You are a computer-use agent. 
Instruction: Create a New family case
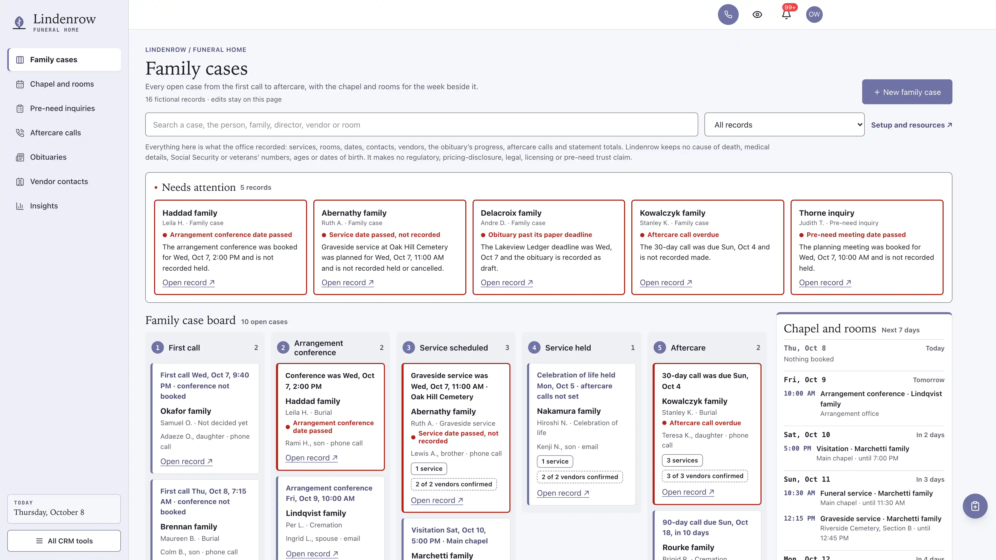coord(907,92)
